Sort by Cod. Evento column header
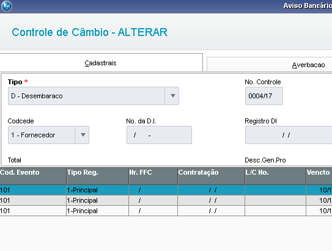 (33, 176)
